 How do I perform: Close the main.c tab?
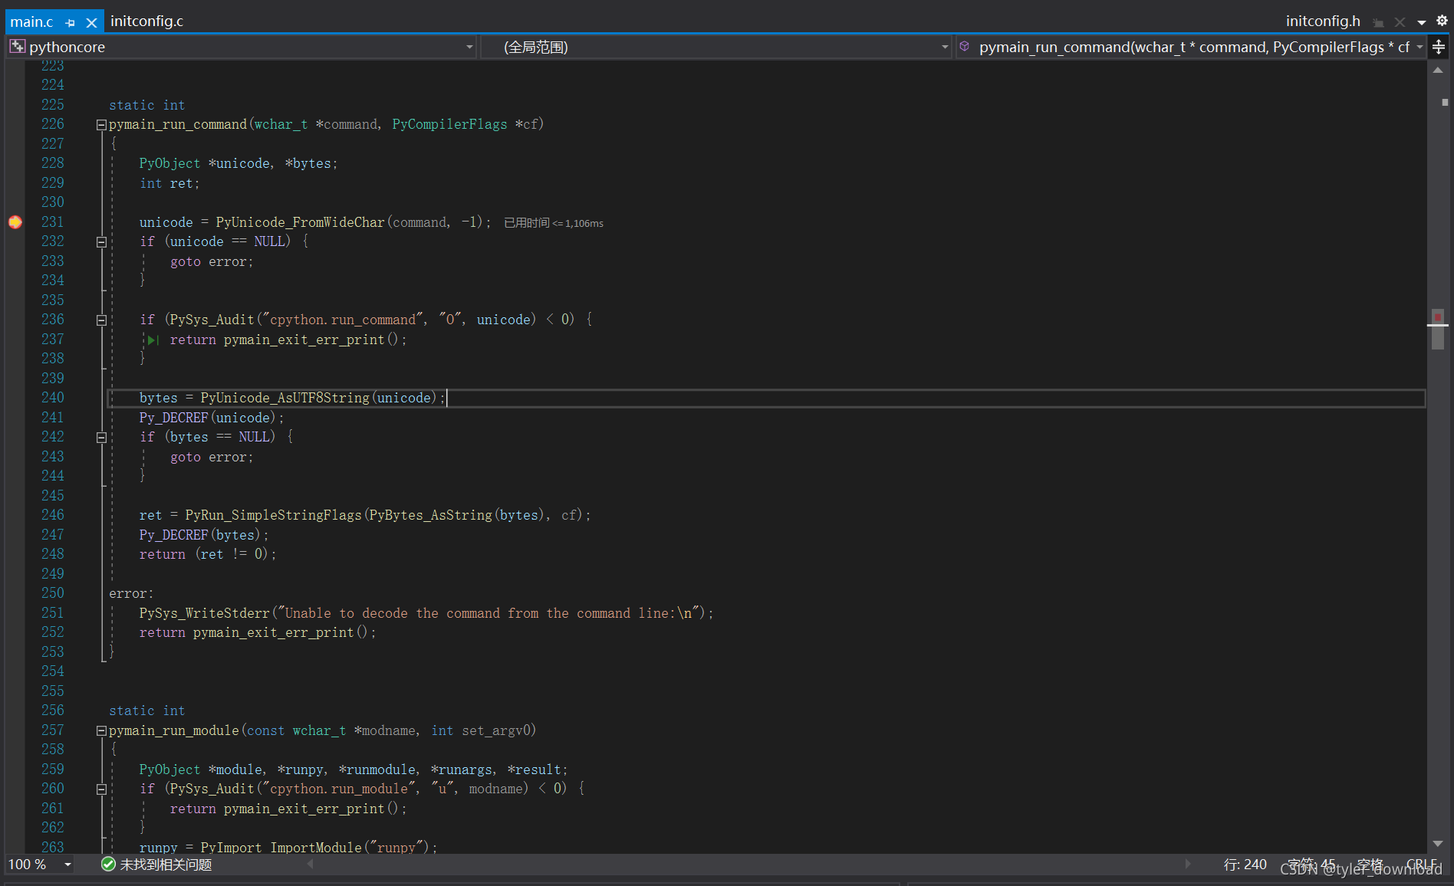pyautogui.click(x=91, y=23)
